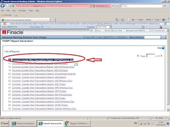This screenshot has height=127, width=170.
Task: Open report 27 RD (Today) link
Action: (x=39, y=98)
